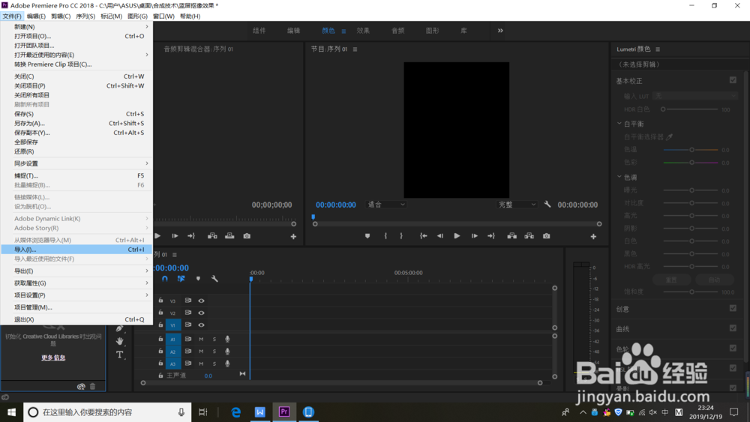Toggle the 曲线 section checkbox
Viewport: 750px width, 422px height.
click(733, 328)
